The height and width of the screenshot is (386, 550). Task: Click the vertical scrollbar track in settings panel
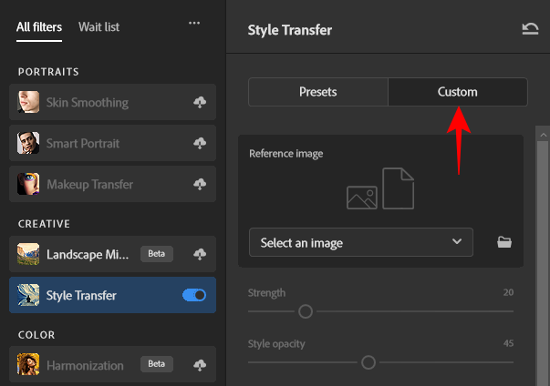(x=543, y=262)
